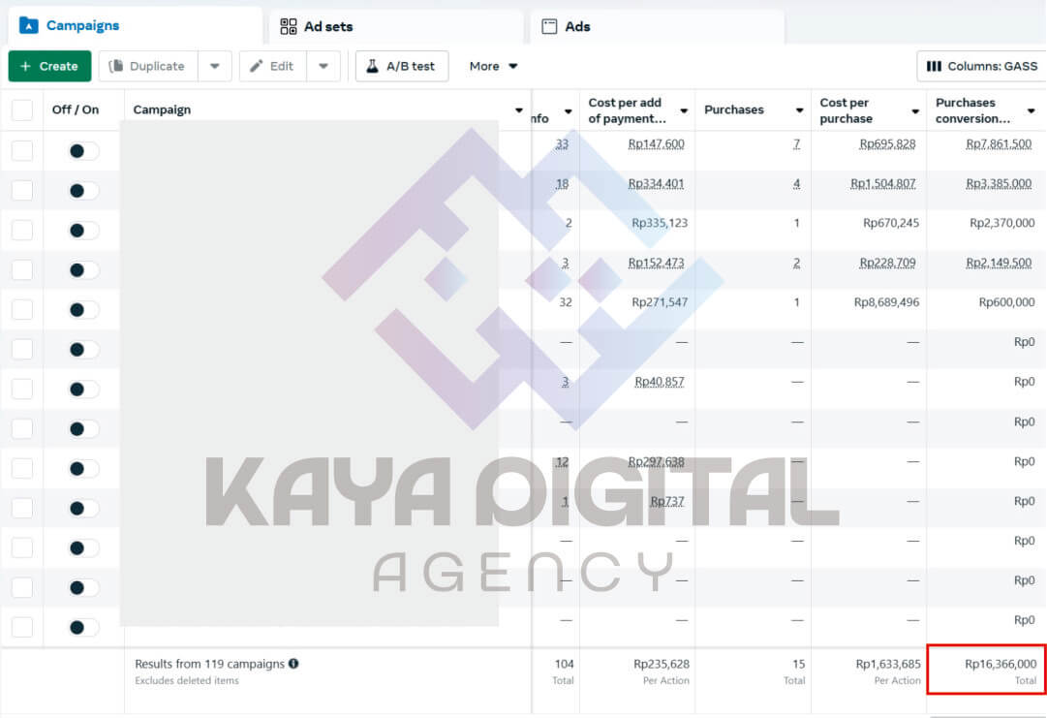Open the Edit options dropdown arrow
1047x718 pixels.
323,66
